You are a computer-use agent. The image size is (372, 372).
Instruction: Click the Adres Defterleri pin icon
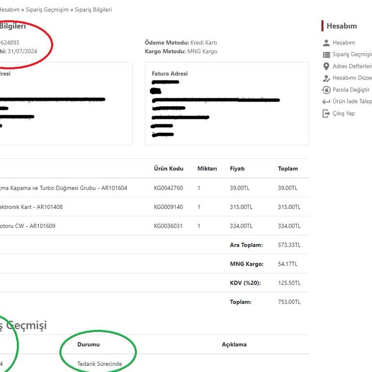tap(326, 66)
